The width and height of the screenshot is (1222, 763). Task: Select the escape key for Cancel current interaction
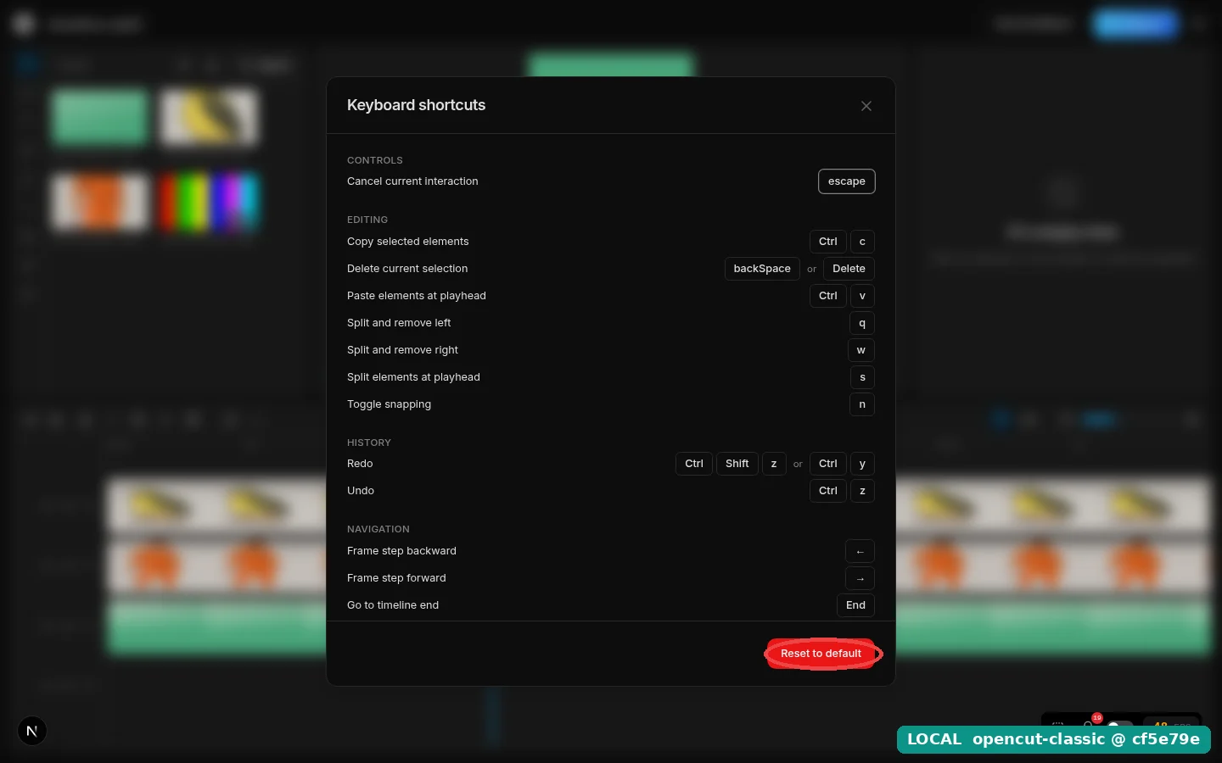(x=847, y=181)
